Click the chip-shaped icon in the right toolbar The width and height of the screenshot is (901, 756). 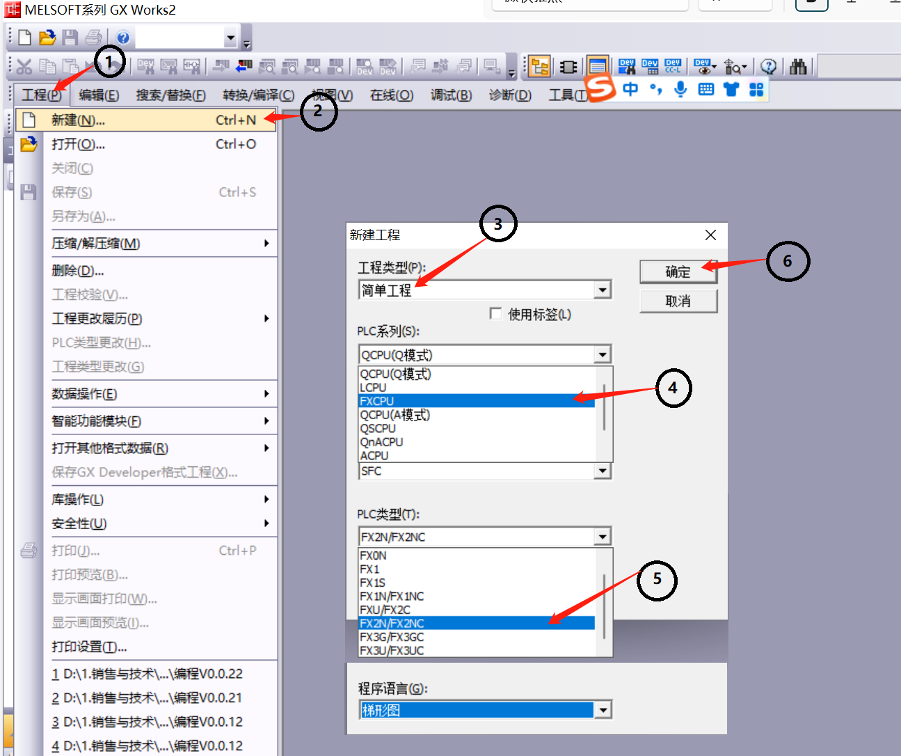[x=568, y=67]
